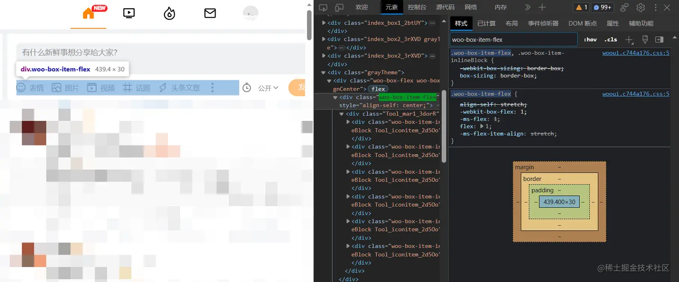Show more DevTools tabs chevron
679x282 pixels.
pos(528,7)
